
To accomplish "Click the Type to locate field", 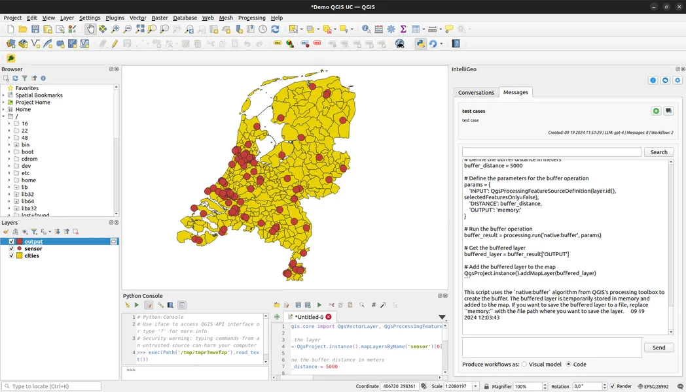I will pos(52,386).
